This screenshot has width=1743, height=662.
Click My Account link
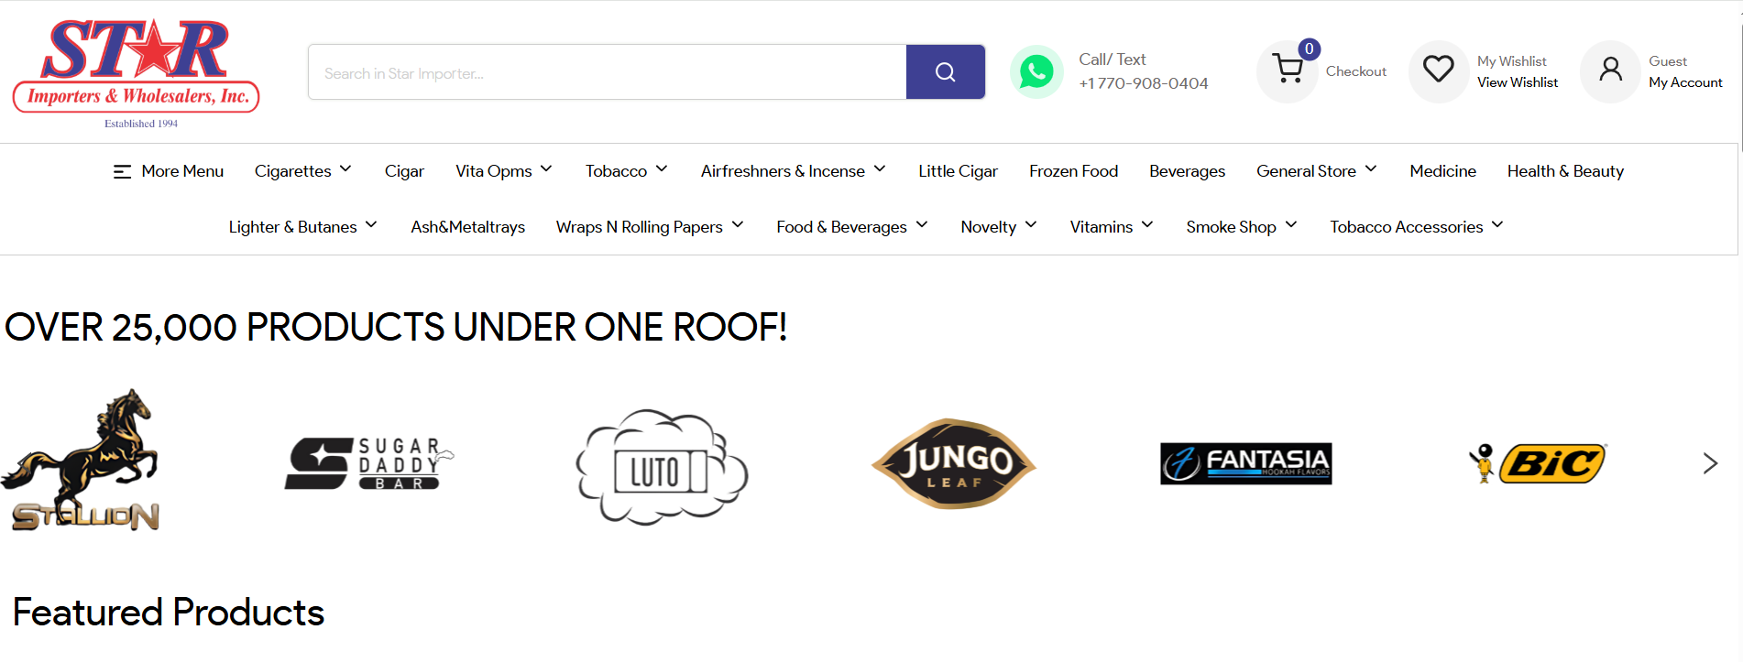[1685, 82]
